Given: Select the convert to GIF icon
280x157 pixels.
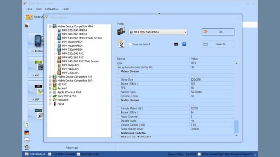Looking at the screenshot, I should pos(37,90).
